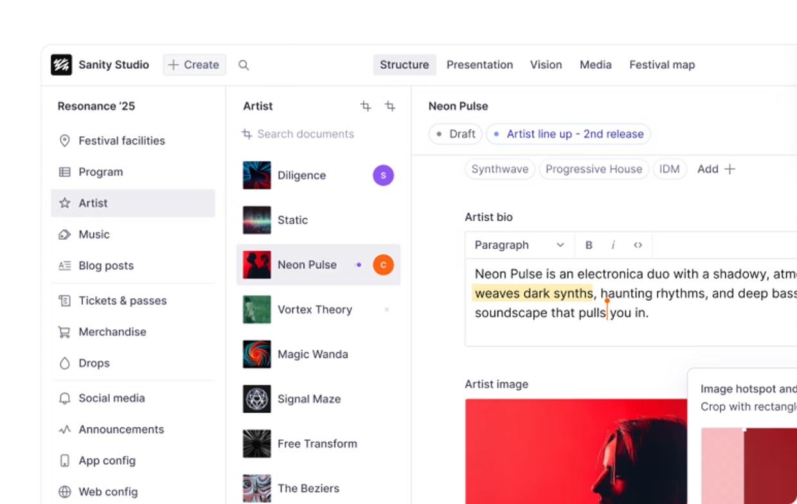The height and width of the screenshot is (504, 797).
Task: Click the Neon Pulse document title
Action: [458, 106]
